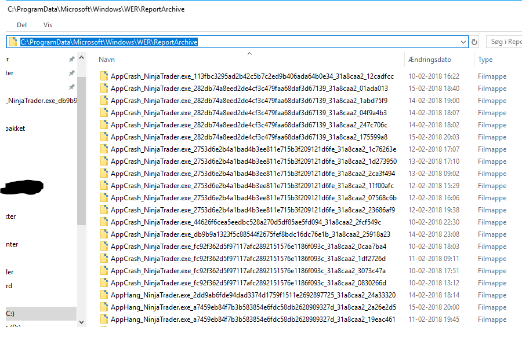Click folder icon of the _2a26e2d5 AppHang entry
This screenshot has width=522, height=338.
click(104, 307)
